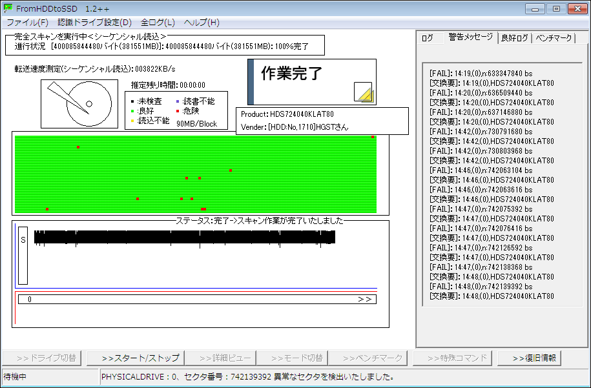Click purple 読書不能 legend swatch
591x388 pixels.
178,101
